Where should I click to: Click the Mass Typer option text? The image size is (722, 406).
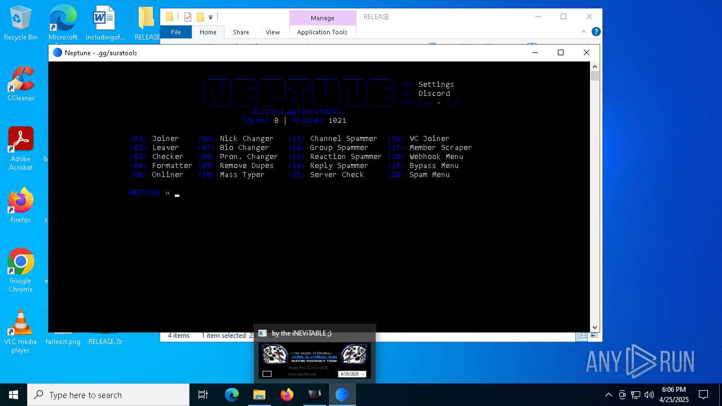[242, 174]
